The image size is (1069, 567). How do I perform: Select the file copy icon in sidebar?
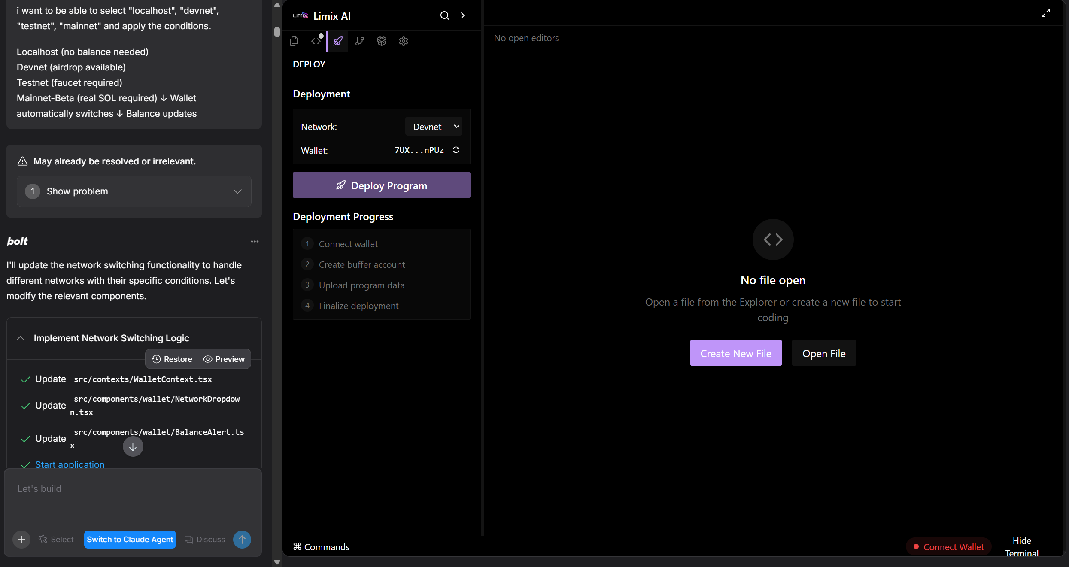point(294,41)
